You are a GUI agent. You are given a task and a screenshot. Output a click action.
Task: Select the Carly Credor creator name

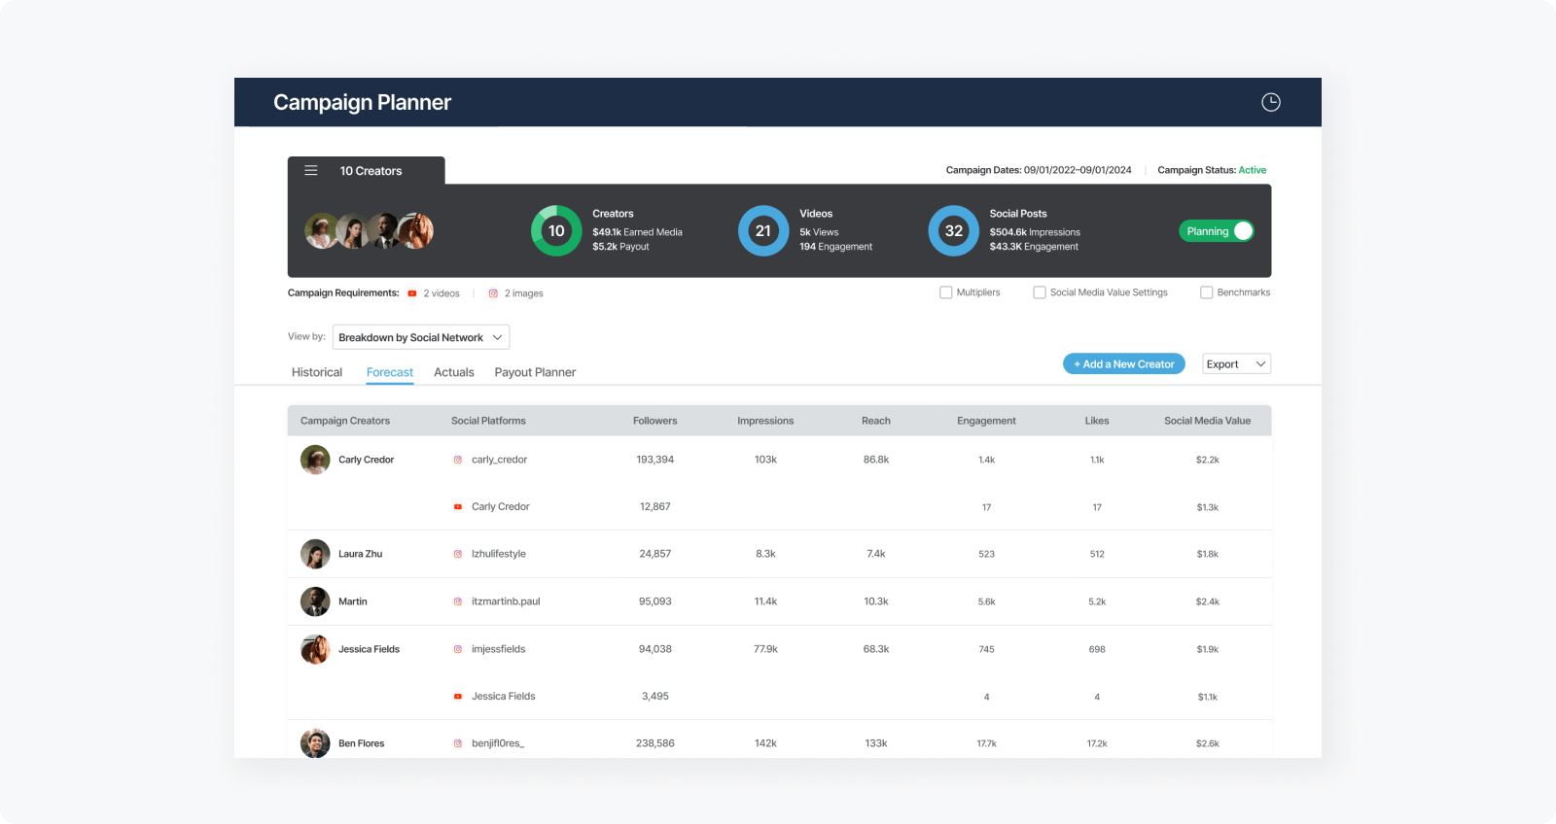pyautogui.click(x=367, y=460)
